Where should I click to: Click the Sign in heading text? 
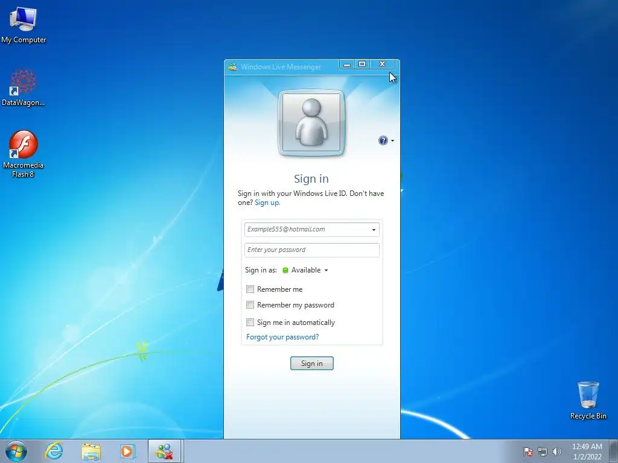point(311,178)
